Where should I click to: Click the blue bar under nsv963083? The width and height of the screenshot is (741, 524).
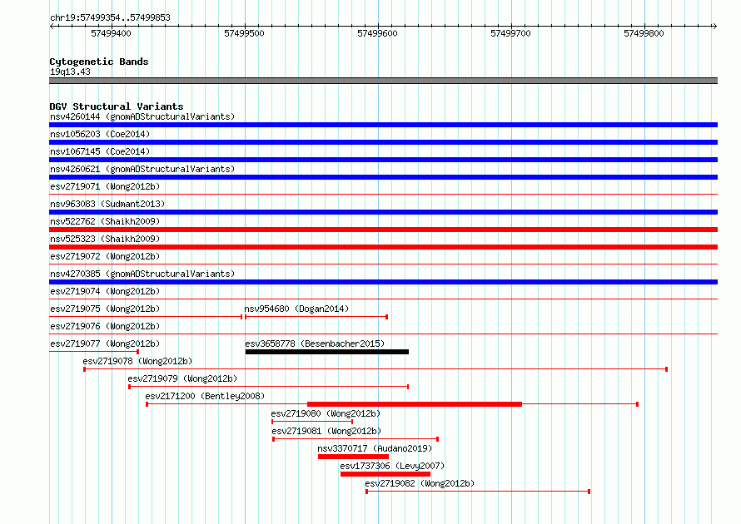tap(383, 212)
